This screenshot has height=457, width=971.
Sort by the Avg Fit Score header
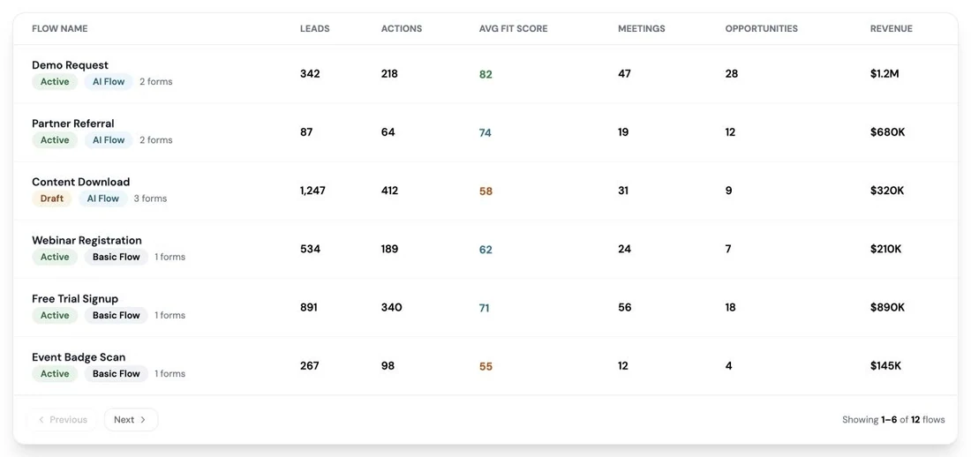(514, 28)
